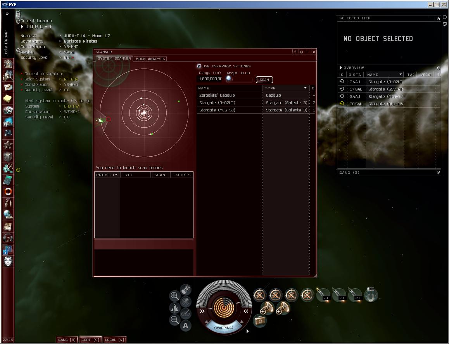
Task: Open the Corporation stars icon
Action: [x=8, y=145]
